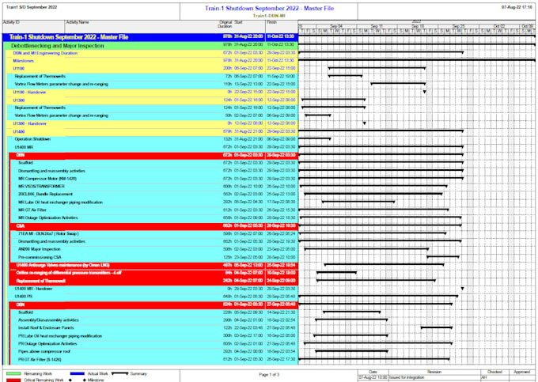
Task: Select the Milestones group row
Action: [152, 61]
